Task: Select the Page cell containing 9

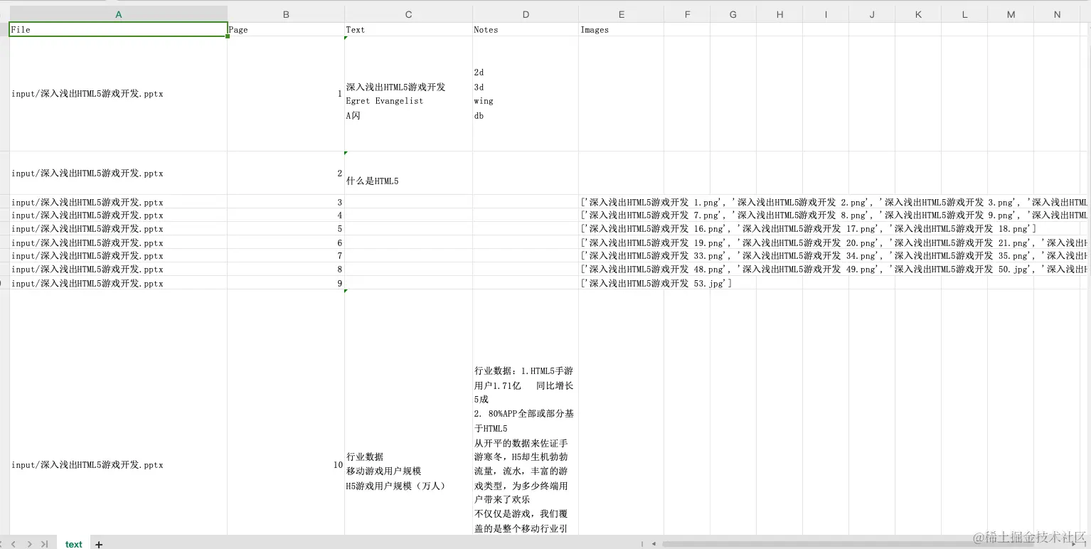Action: click(x=286, y=283)
